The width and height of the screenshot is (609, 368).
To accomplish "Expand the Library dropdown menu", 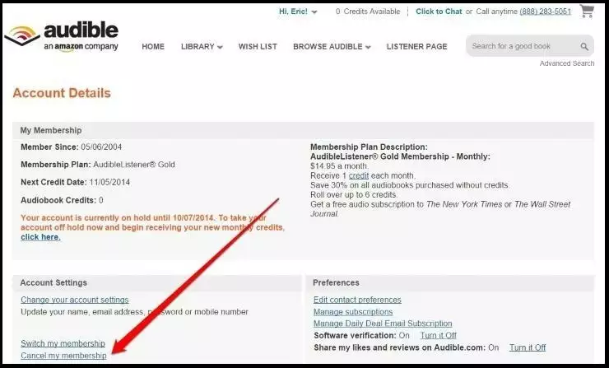I will click(x=202, y=47).
